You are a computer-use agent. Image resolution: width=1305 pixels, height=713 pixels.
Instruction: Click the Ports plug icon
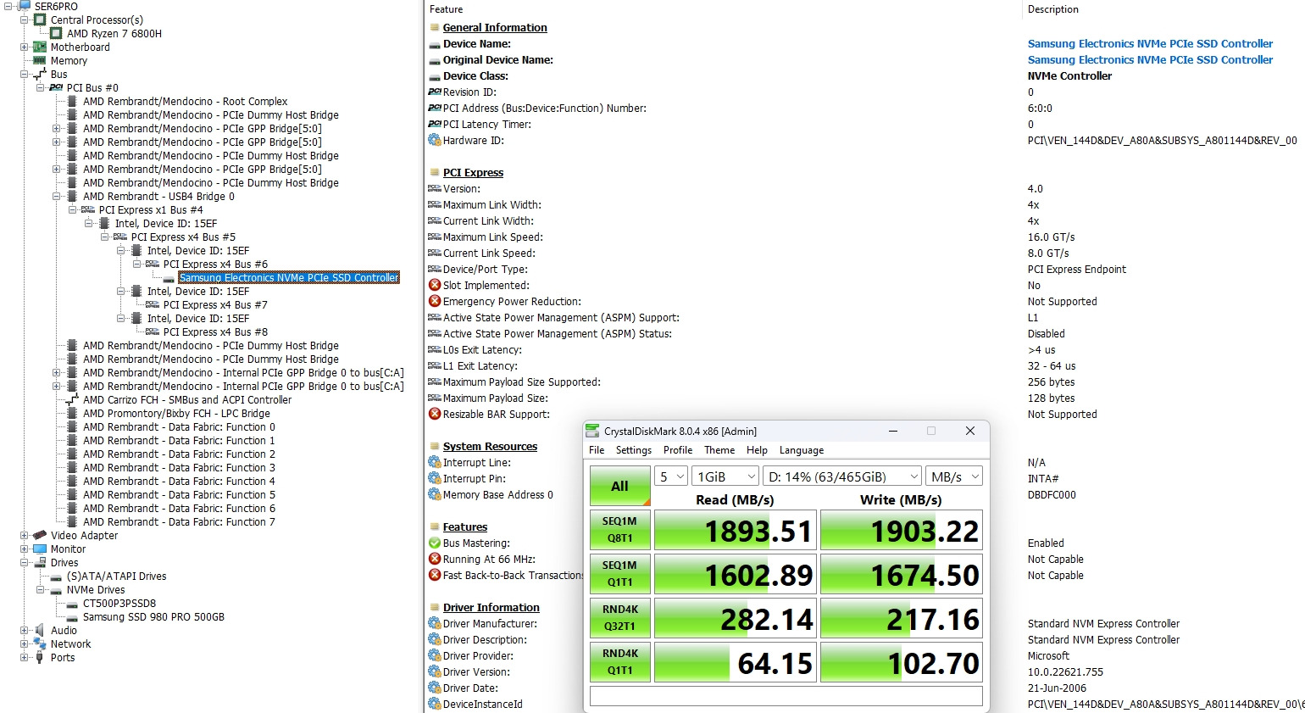click(40, 657)
